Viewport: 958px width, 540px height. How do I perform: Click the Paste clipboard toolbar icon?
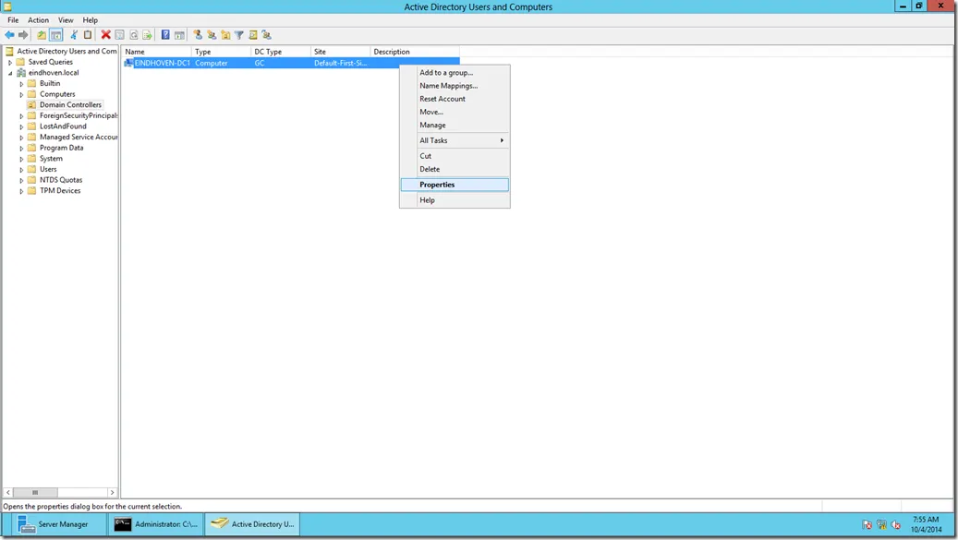pos(88,35)
